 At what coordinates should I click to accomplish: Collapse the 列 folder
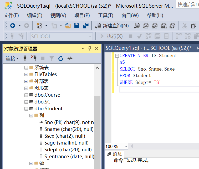tap(31, 116)
